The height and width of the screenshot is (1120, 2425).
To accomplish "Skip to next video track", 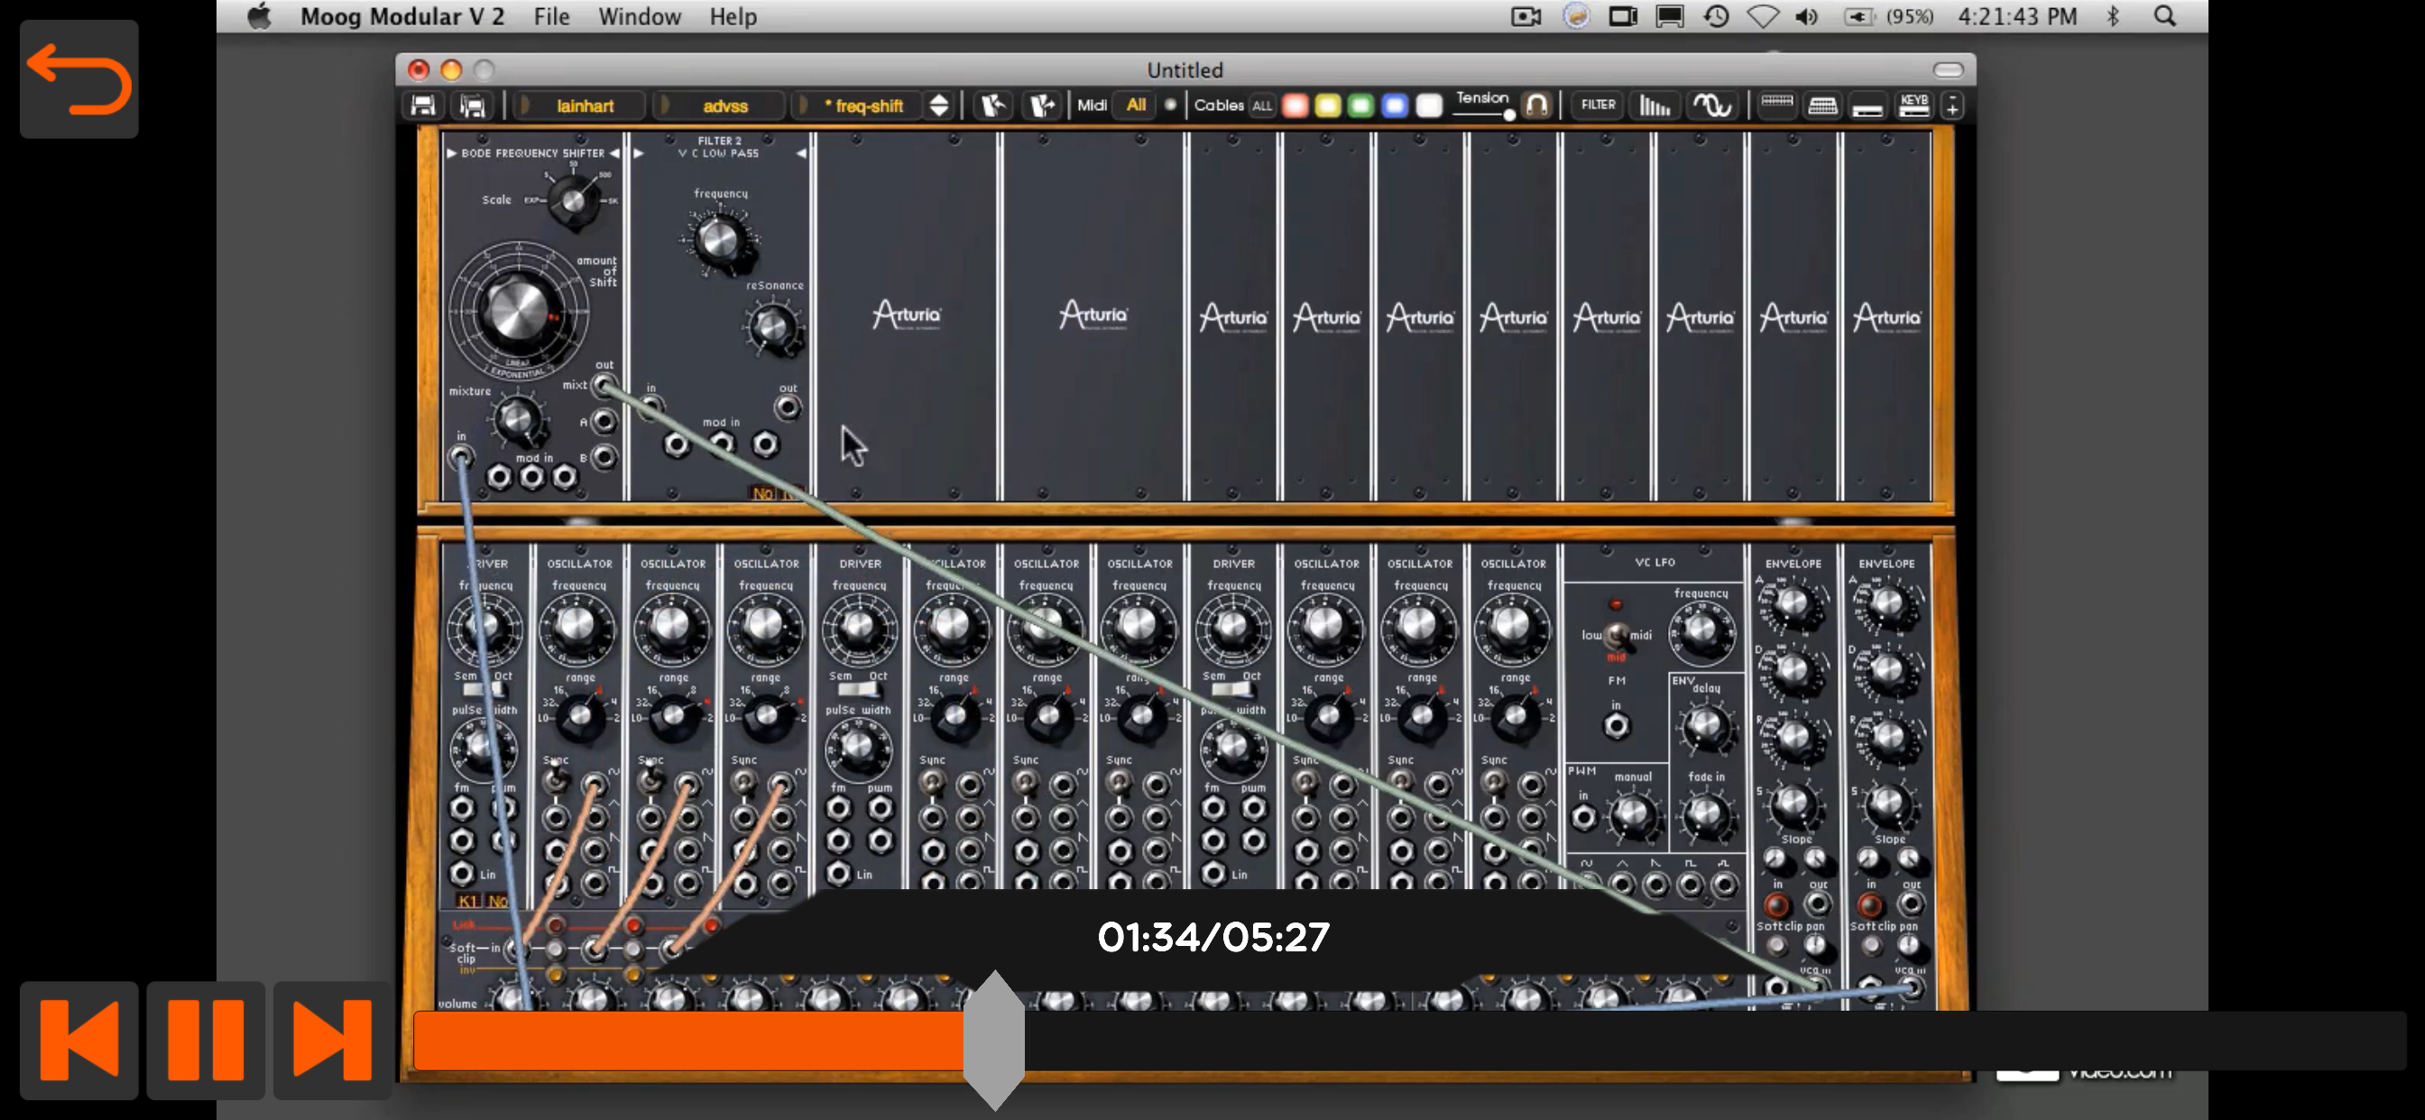I will (331, 1039).
